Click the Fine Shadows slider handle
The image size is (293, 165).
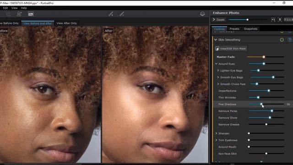tap(261, 104)
